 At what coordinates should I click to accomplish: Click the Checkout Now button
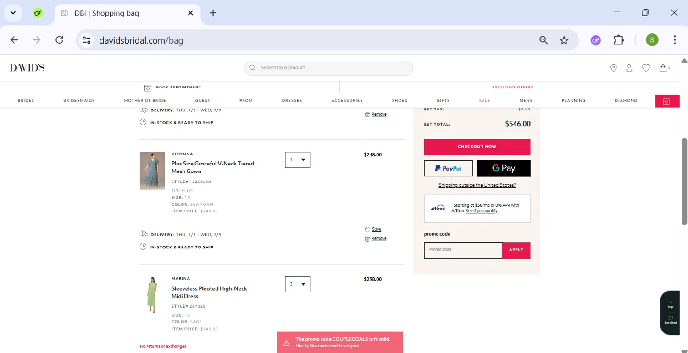[x=477, y=147]
